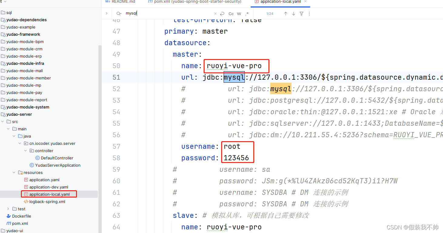Click the new line search icon
443x233 pixels.
click(222, 14)
